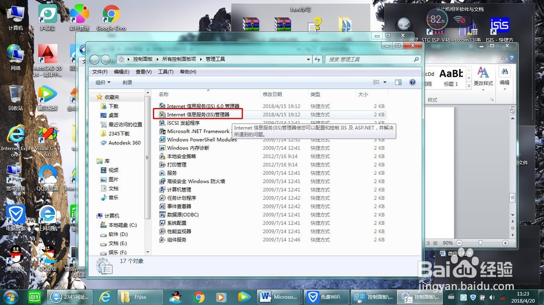Select 图片 library in navigation pane
Image resolution: width=544 pixels, height=305 pixels.
110,179
